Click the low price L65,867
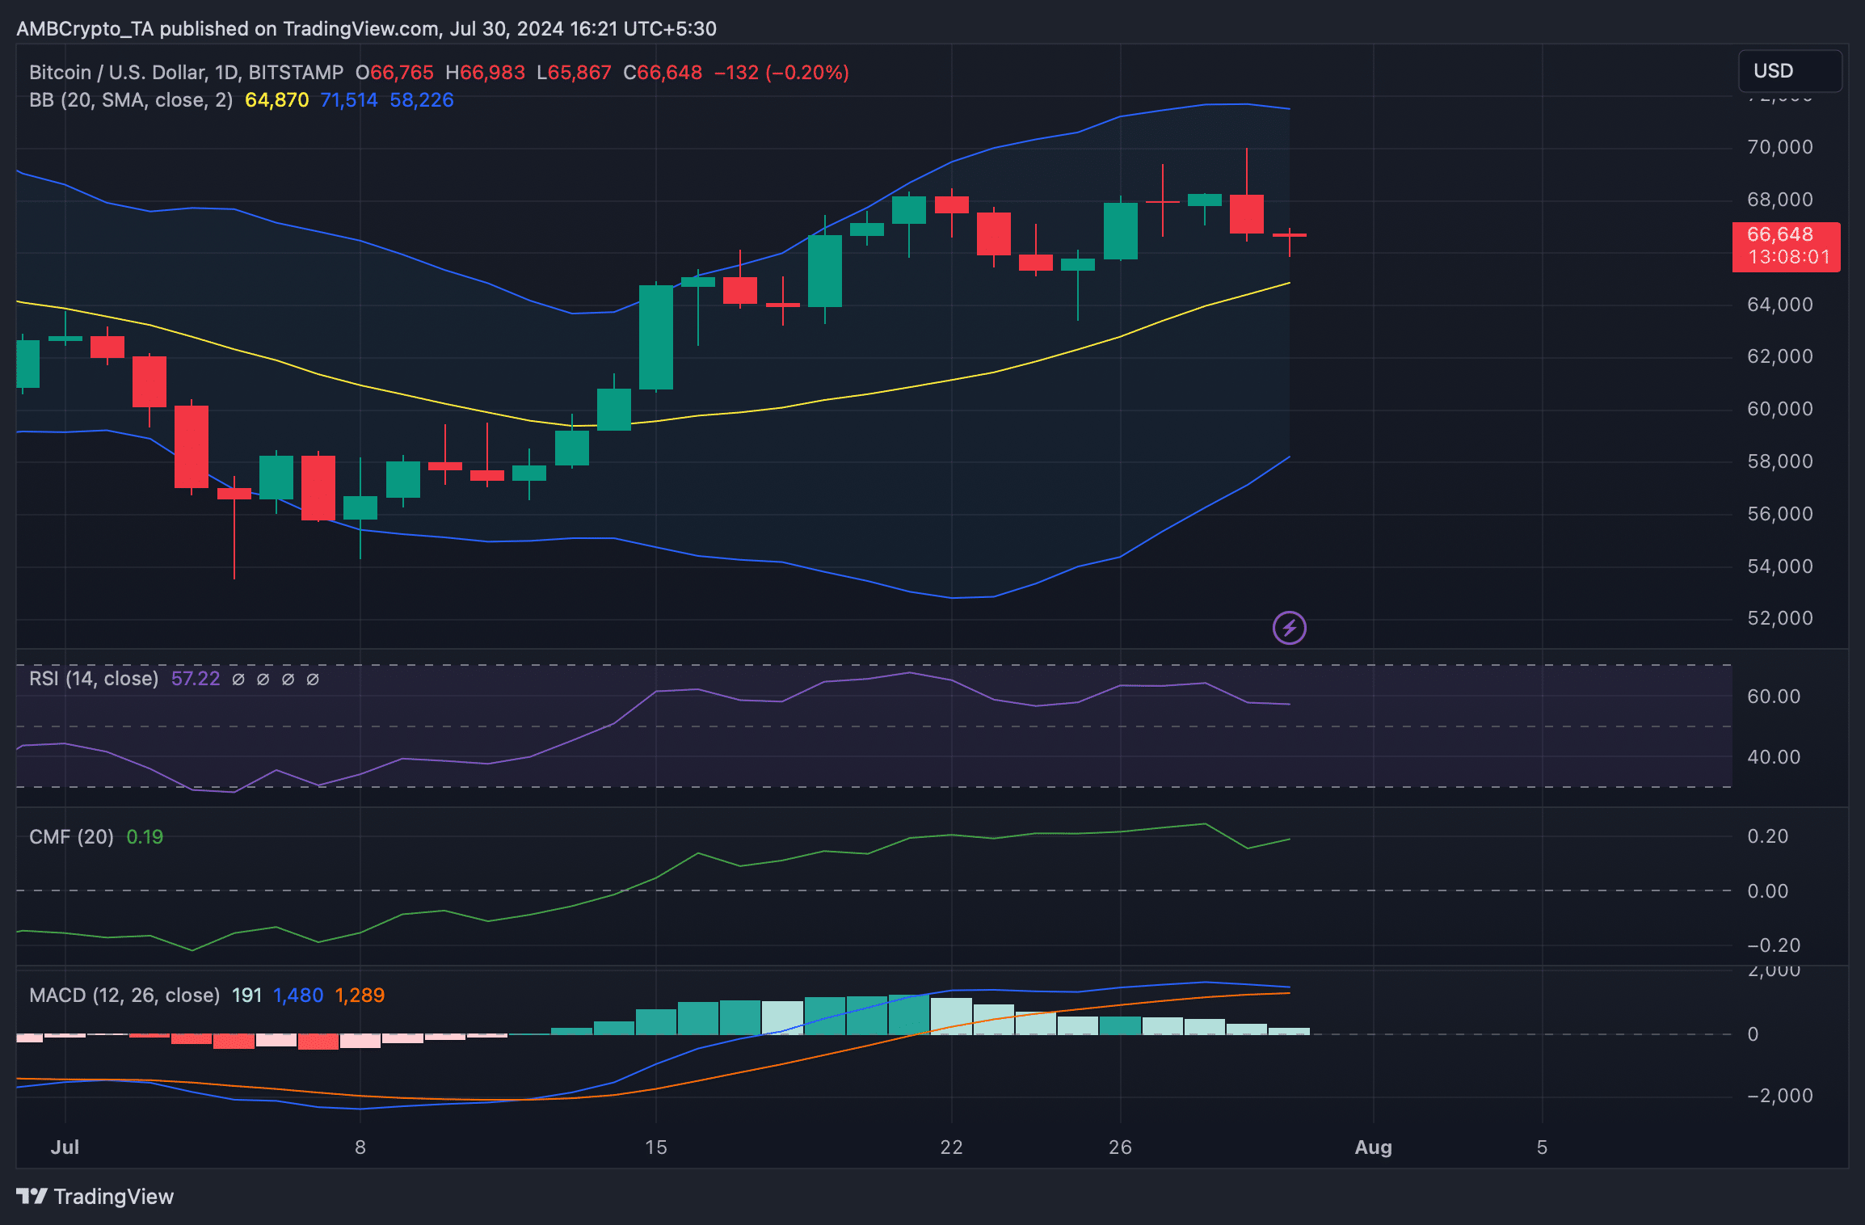The image size is (1865, 1225). tap(574, 73)
